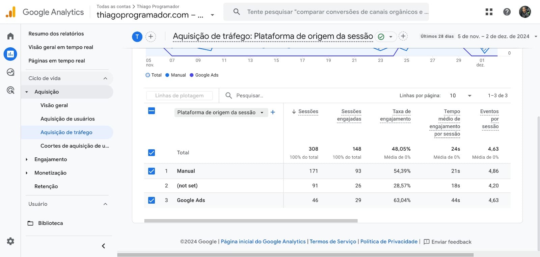Screen dimensions: 540x257
Task: Collapse navigation with left chevron
Action: [x=104, y=246]
